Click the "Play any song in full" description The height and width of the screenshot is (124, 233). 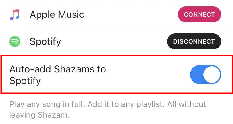point(108,104)
